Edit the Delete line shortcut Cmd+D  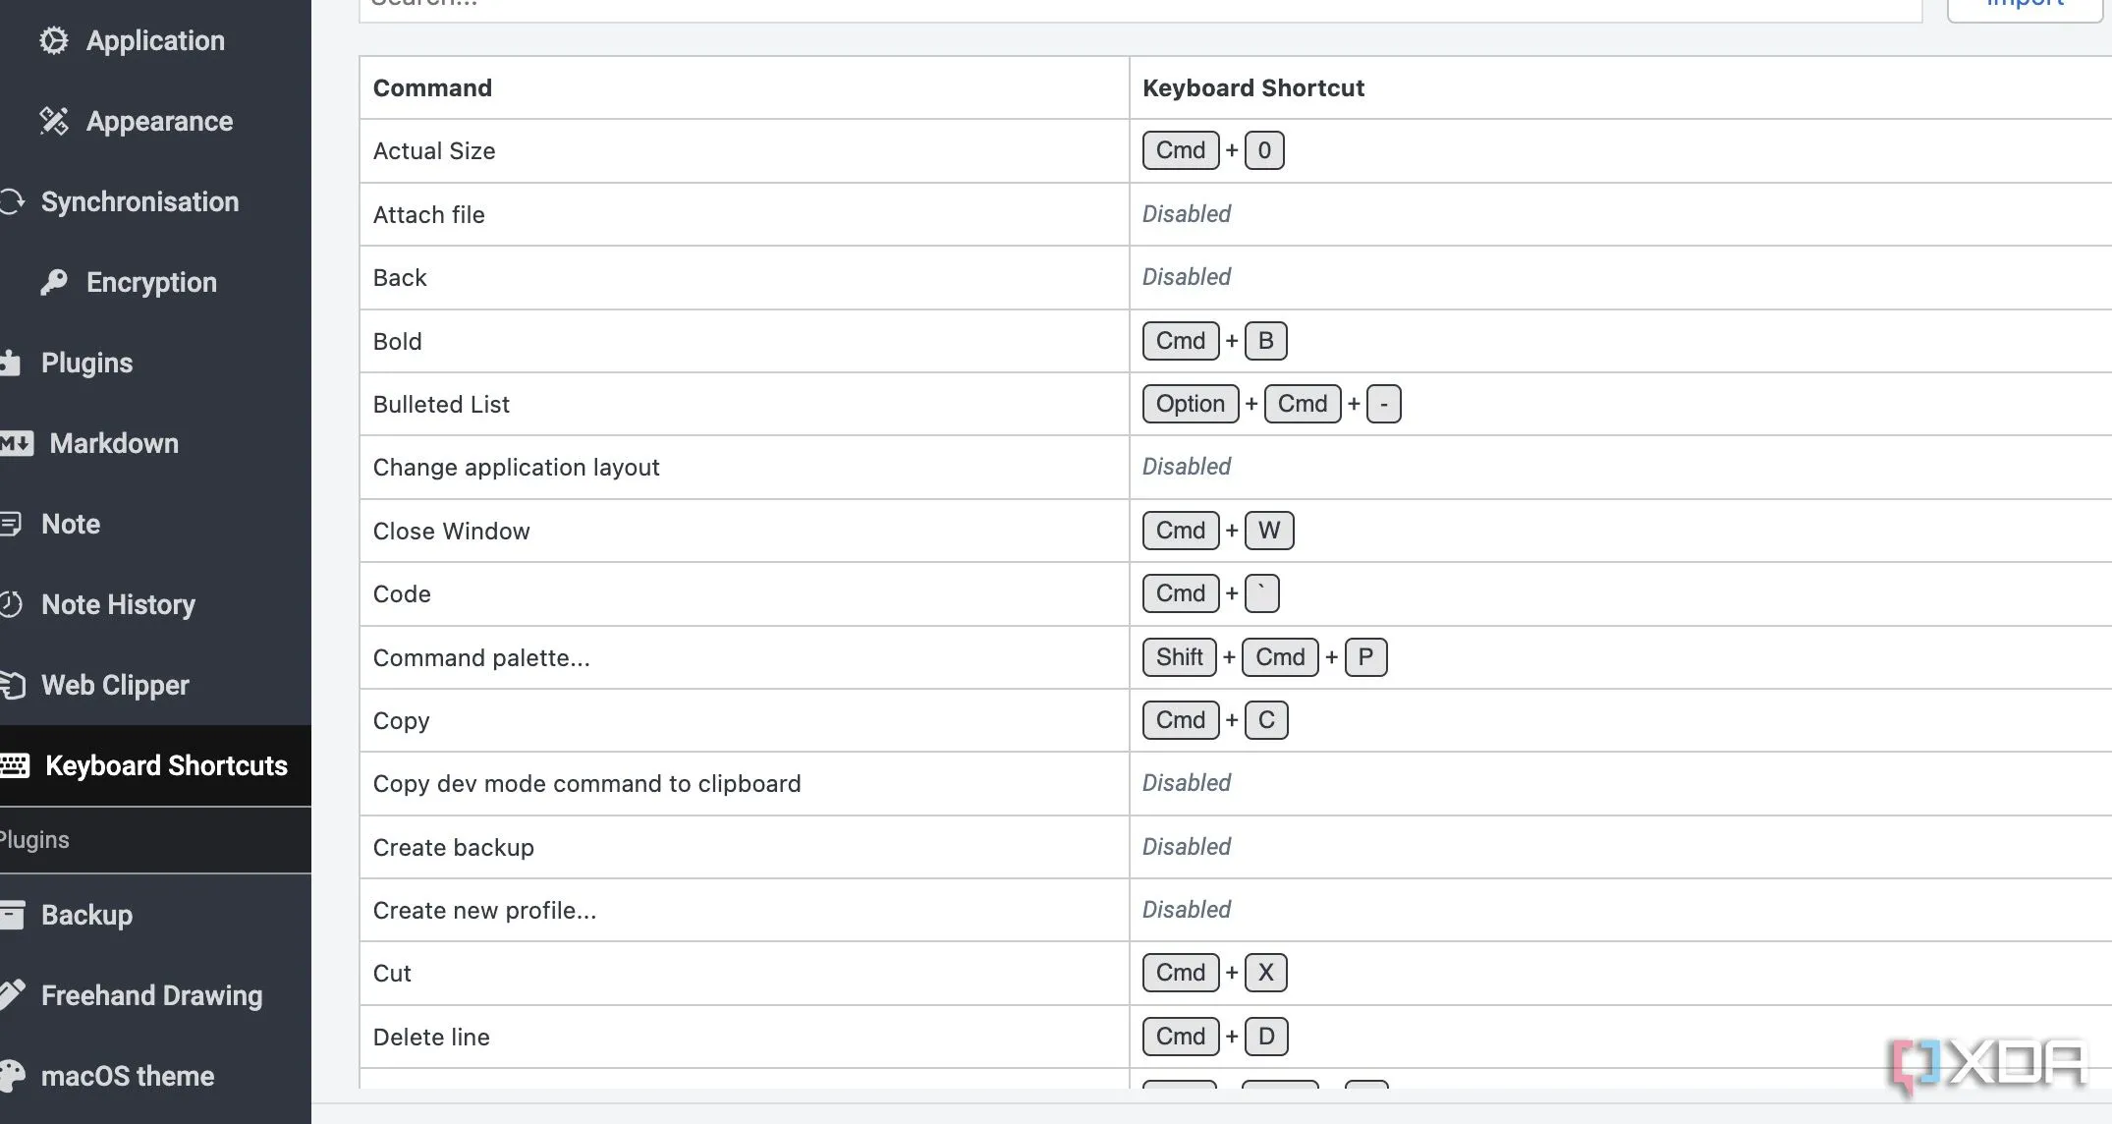(1215, 1037)
